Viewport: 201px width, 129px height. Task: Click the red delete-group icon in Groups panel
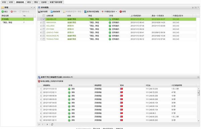(x=12, y=12)
